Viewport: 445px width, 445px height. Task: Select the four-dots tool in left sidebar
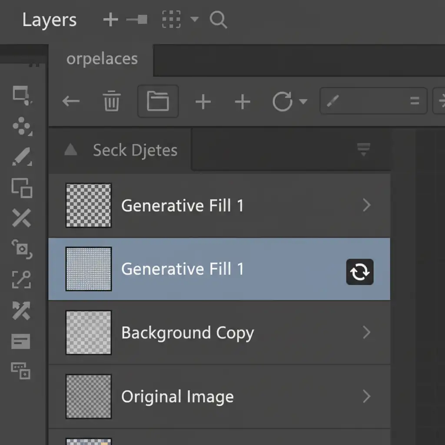(21, 126)
